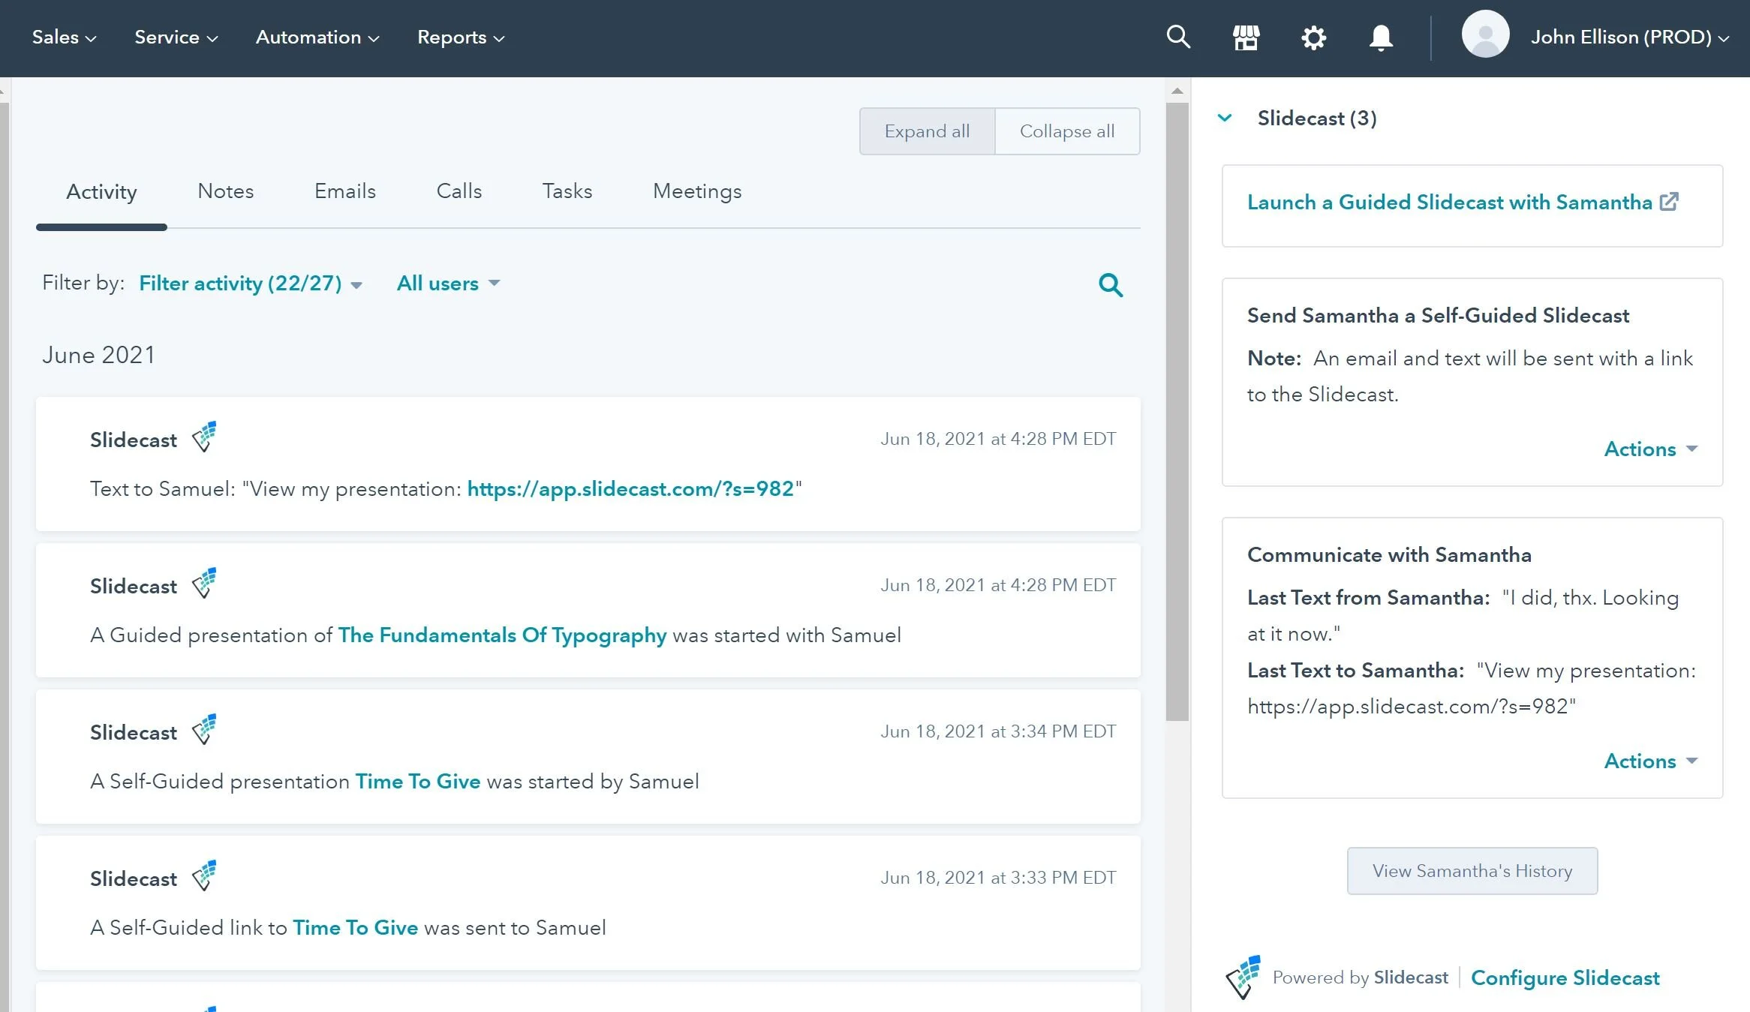Open settings gear icon
1750x1012 pixels.
1313,38
